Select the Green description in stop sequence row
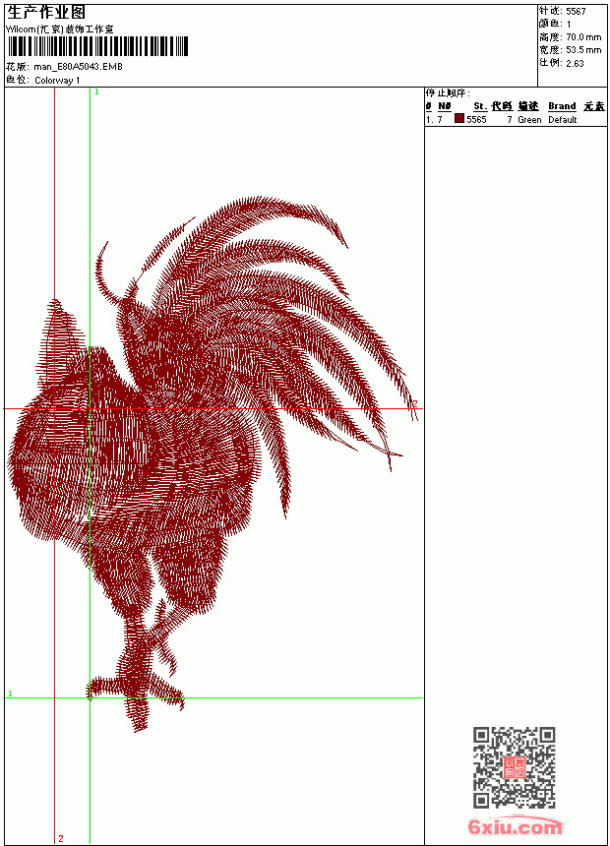 coord(529,120)
